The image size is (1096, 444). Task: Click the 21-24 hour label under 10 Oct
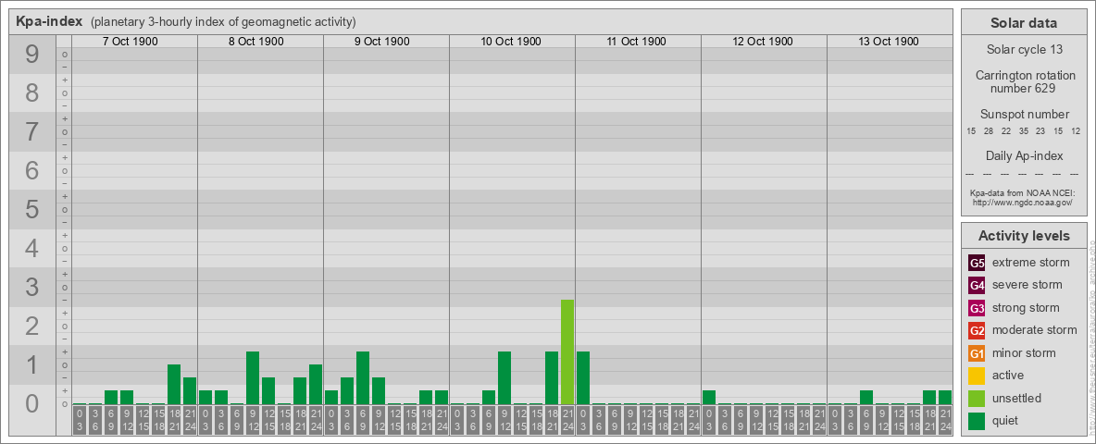pyautogui.click(x=567, y=421)
